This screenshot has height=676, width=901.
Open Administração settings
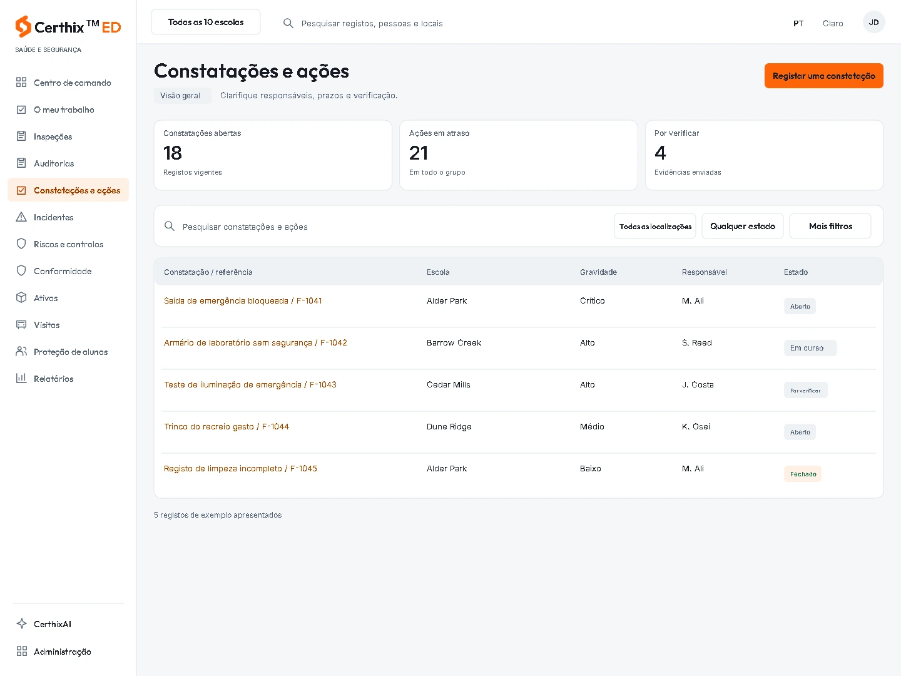pos(68,651)
